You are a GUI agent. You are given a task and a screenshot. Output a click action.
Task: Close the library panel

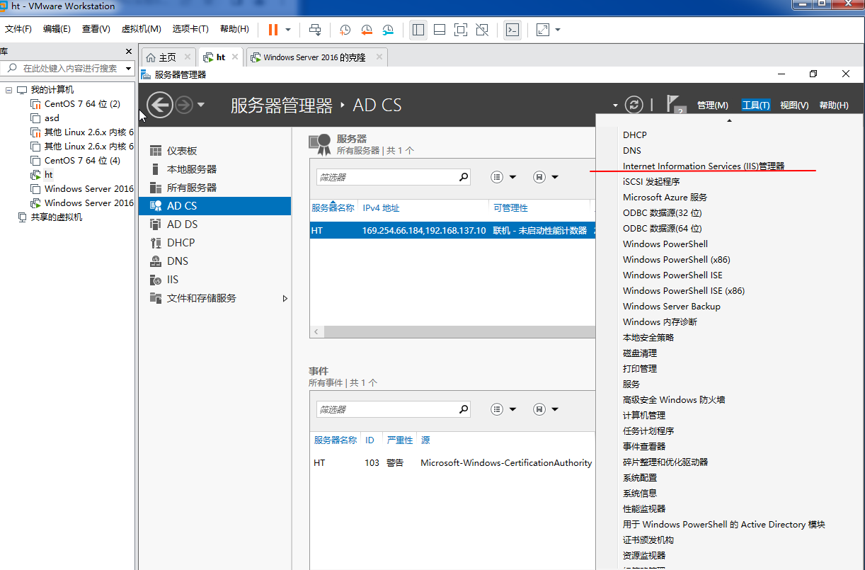[129, 51]
